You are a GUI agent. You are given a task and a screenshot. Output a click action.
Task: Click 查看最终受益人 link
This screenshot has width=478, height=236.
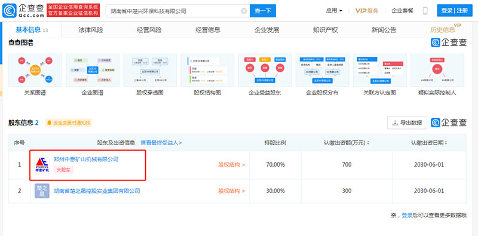(161, 143)
